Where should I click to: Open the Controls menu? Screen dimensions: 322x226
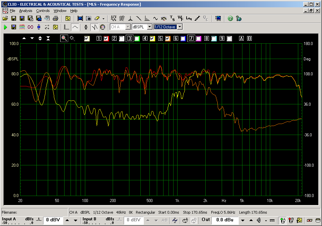pos(43,11)
